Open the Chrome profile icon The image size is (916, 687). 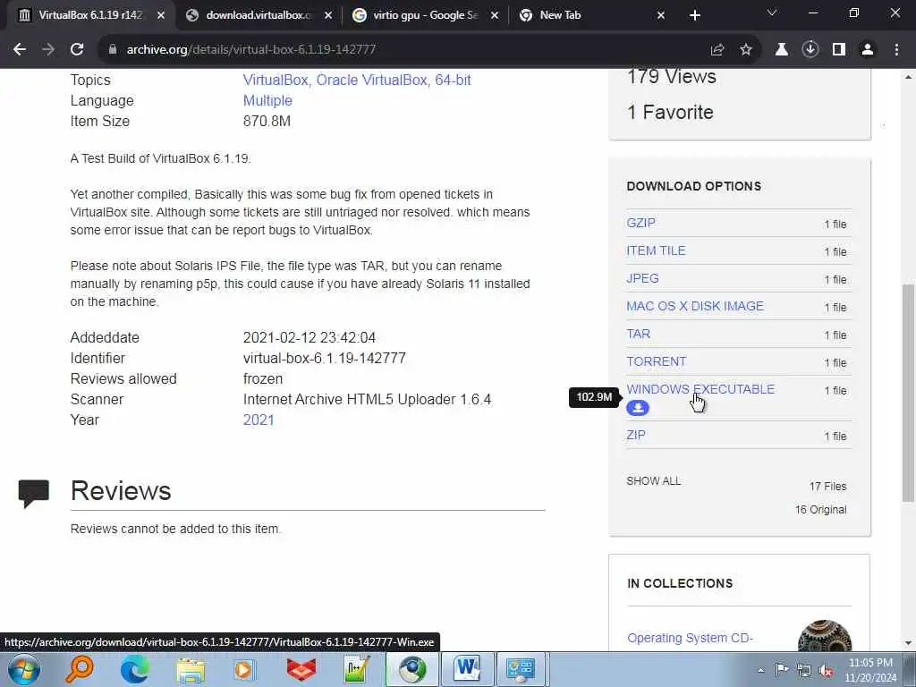pyautogui.click(x=868, y=50)
